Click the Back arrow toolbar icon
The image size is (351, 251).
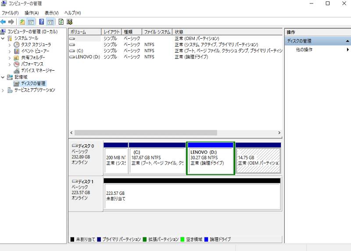point(3,22)
